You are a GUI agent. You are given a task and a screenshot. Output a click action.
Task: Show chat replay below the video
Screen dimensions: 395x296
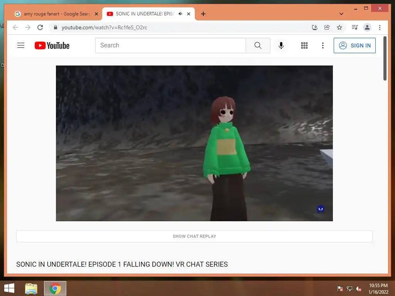coord(194,236)
